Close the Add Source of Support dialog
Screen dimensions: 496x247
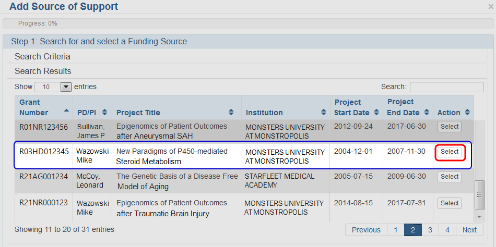click(490, 7)
